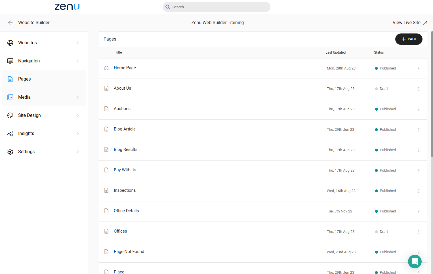Click the Pages document icon in sidebar

10,79
